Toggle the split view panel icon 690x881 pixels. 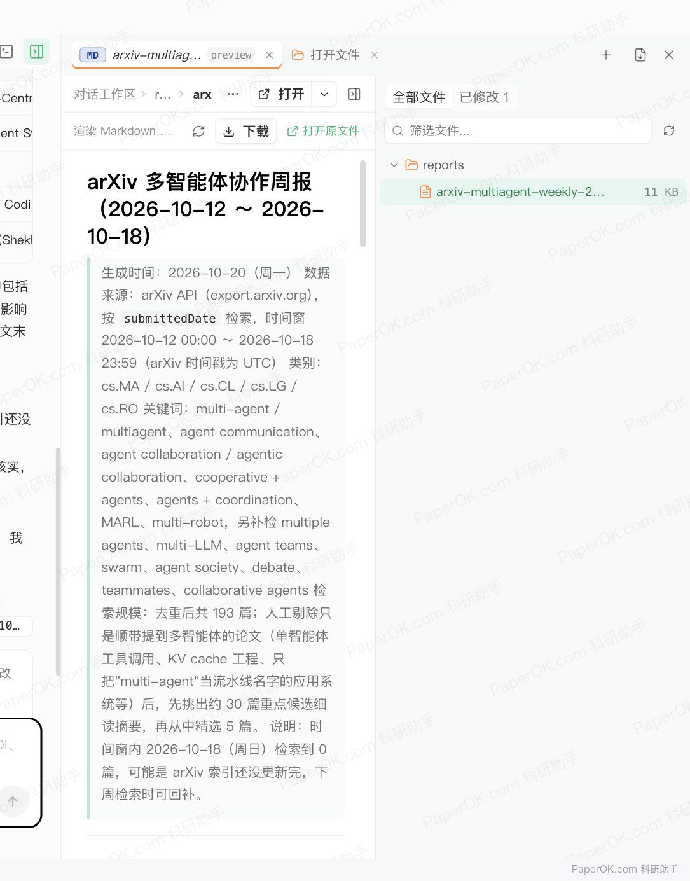pos(354,94)
